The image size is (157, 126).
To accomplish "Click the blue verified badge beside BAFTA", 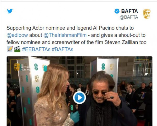I will coord(117,11).
